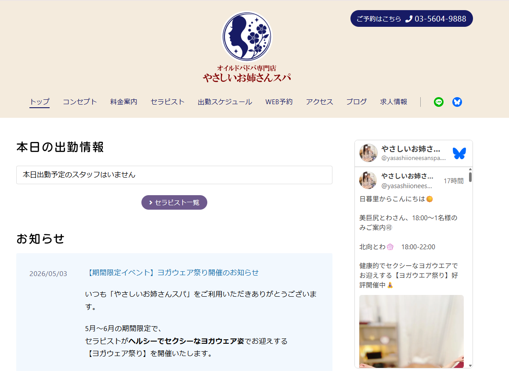Open the WEB予約 menu item
Screen dimensions: 509x371
(x=279, y=102)
